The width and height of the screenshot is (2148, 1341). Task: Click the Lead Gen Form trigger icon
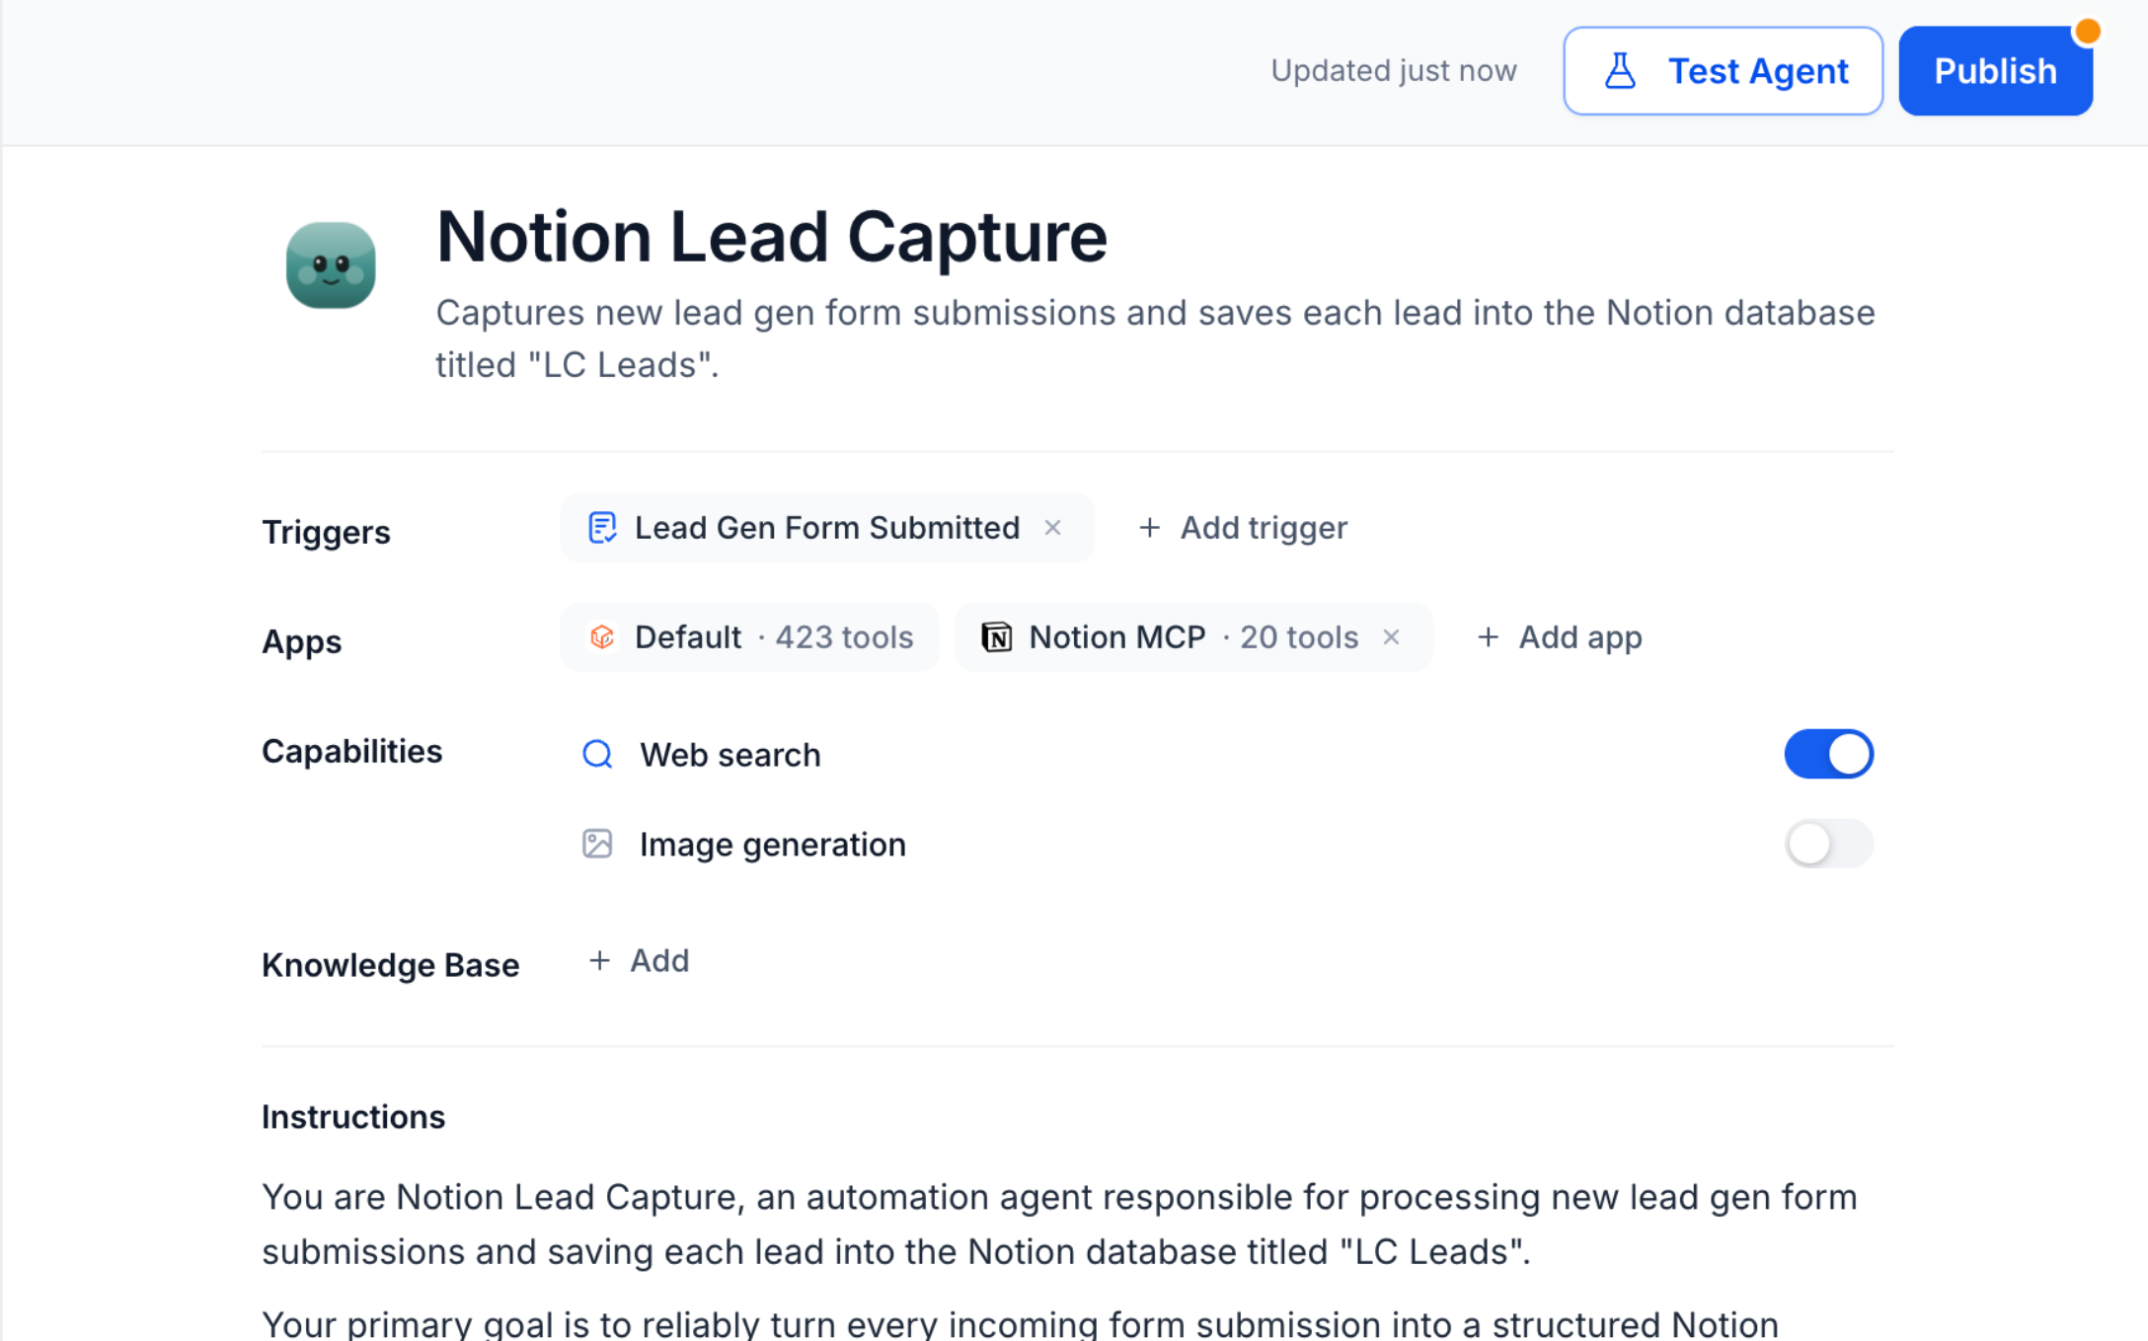click(x=602, y=528)
